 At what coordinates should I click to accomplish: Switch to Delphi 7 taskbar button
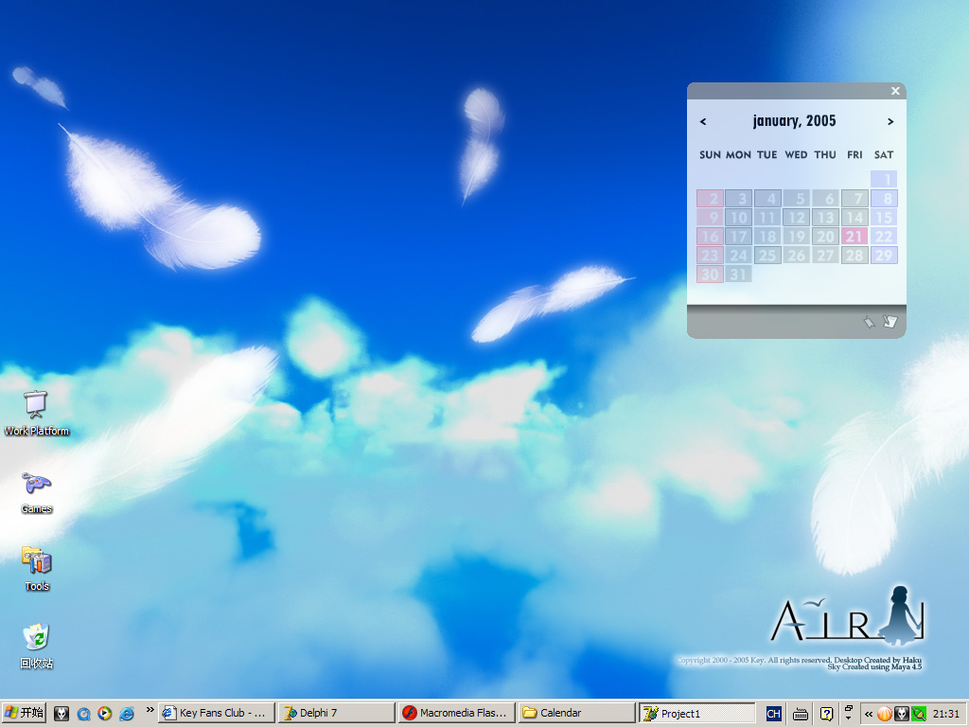click(x=336, y=714)
